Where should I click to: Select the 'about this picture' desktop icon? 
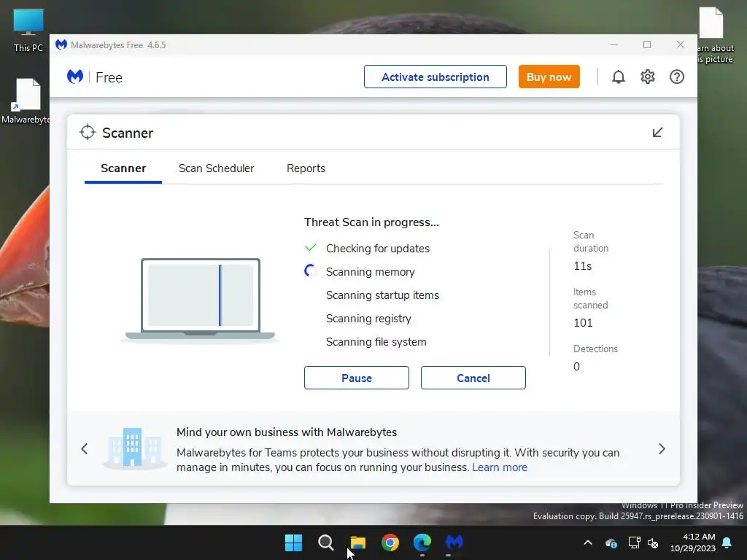coord(715,36)
